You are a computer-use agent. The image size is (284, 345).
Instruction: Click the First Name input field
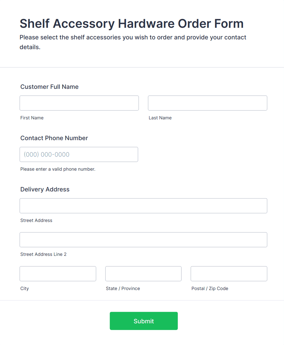(79, 103)
